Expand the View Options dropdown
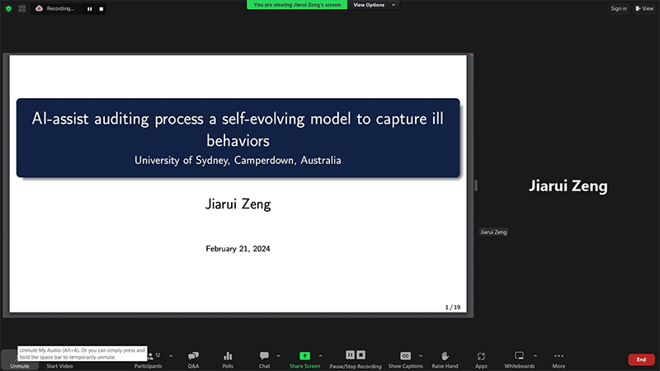Image resolution: width=660 pixels, height=371 pixels. click(x=375, y=5)
